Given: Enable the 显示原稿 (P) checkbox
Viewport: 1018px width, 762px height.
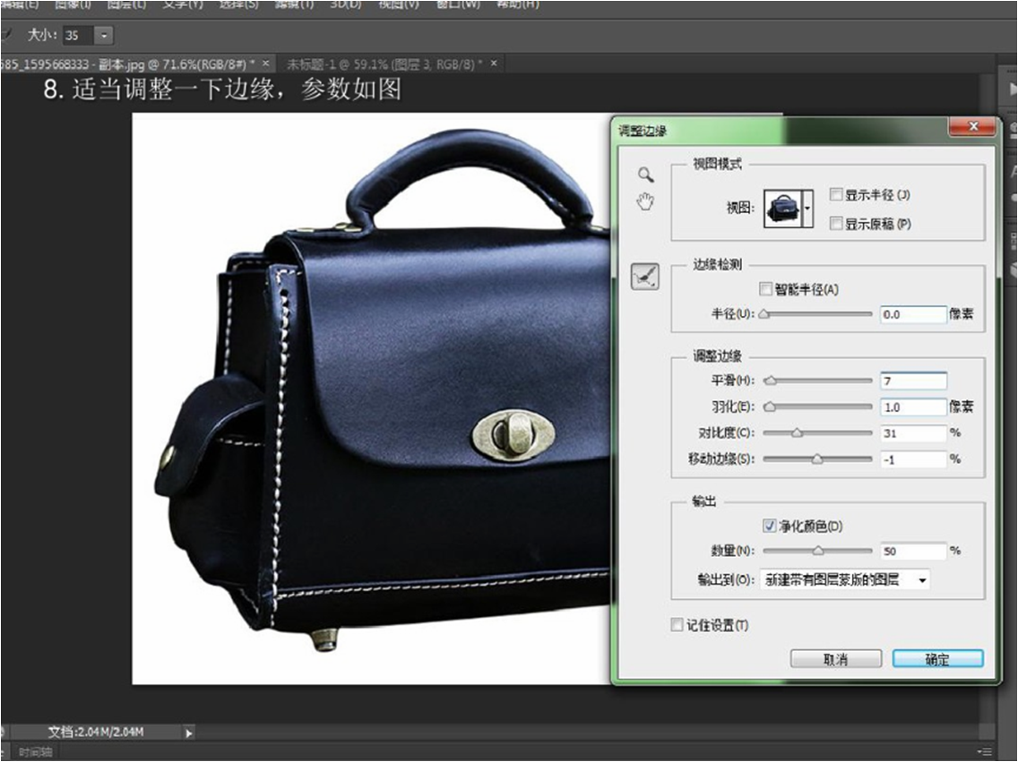Looking at the screenshot, I should tap(836, 223).
